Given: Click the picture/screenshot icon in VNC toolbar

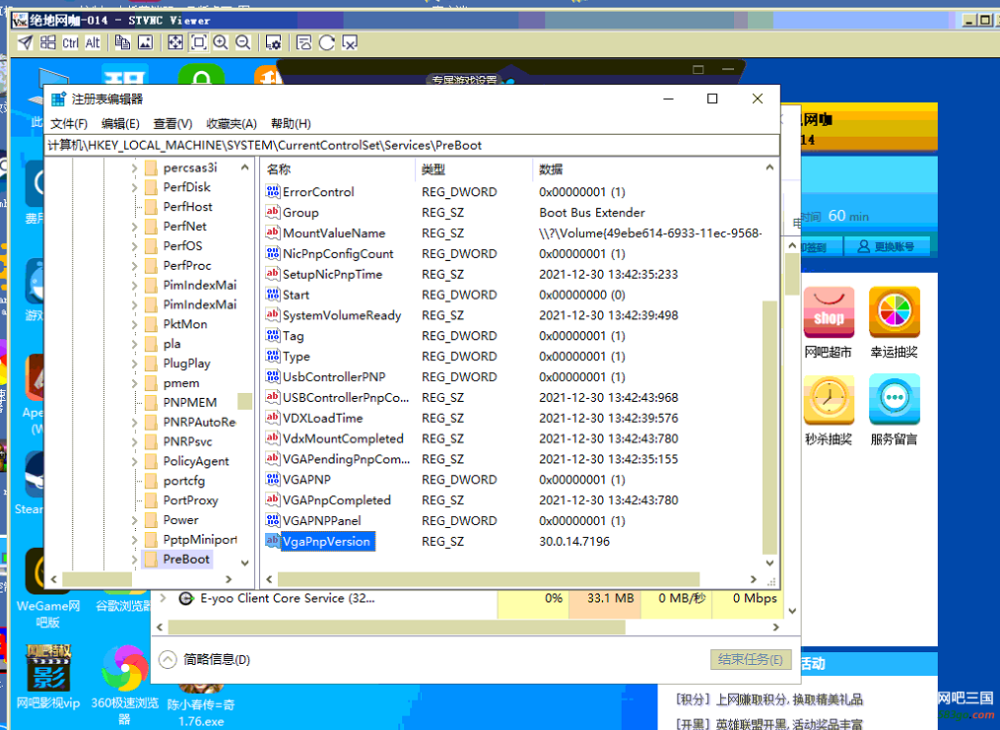Looking at the screenshot, I should click(x=146, y=42).
